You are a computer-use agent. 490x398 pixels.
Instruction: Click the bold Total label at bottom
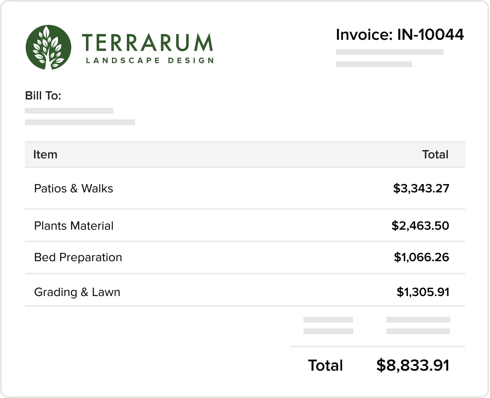pos(325,365)
